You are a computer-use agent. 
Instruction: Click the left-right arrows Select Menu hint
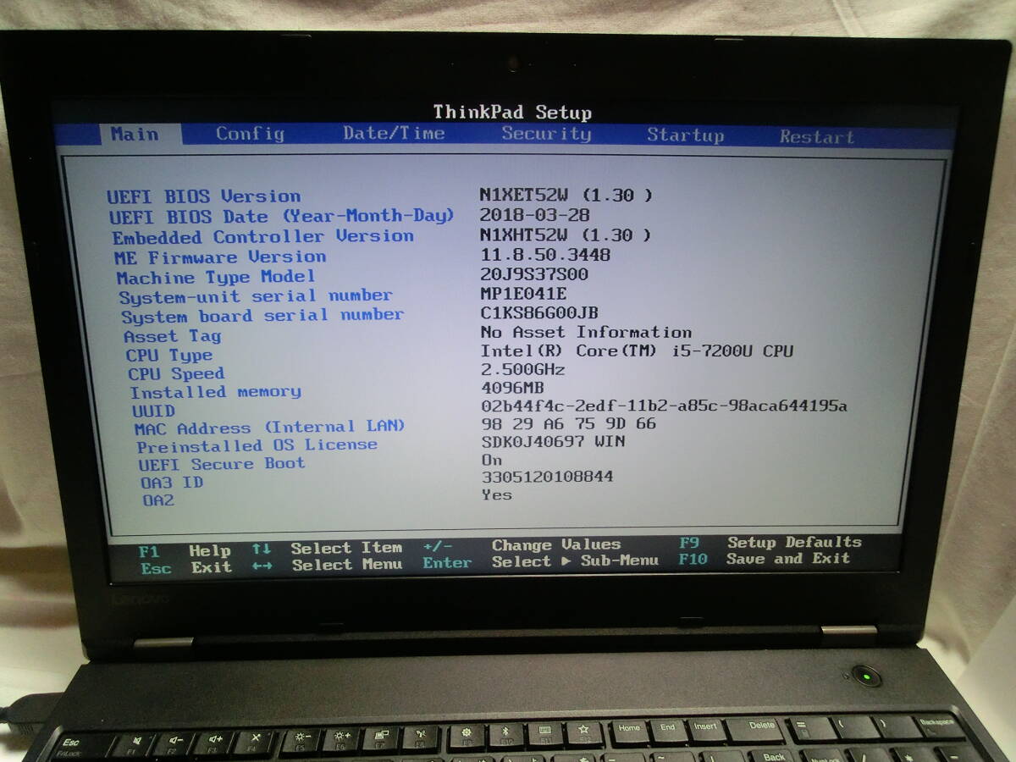pos(328,566)
